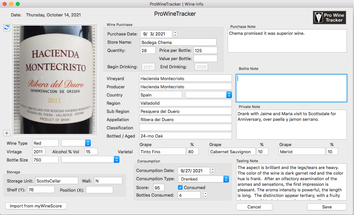Open the dropdown beside Bottle Size 750
The width and height of the screenshot is (354, 215).
(116, 160)
